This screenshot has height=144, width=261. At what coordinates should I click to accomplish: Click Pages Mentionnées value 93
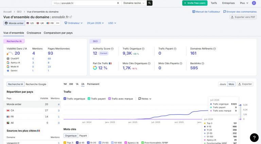click(x=50, y=53)
